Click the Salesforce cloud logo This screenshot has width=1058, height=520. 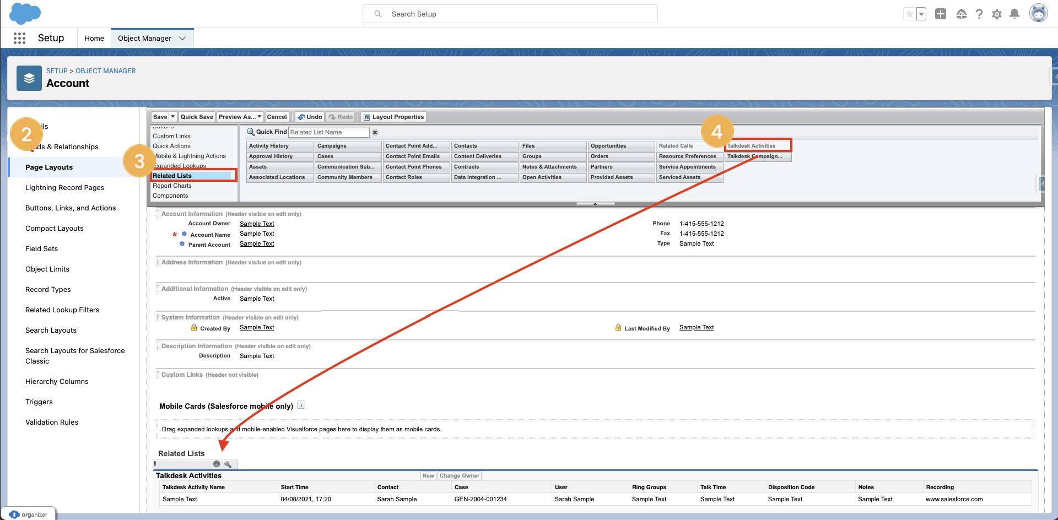tap(25, 13)
